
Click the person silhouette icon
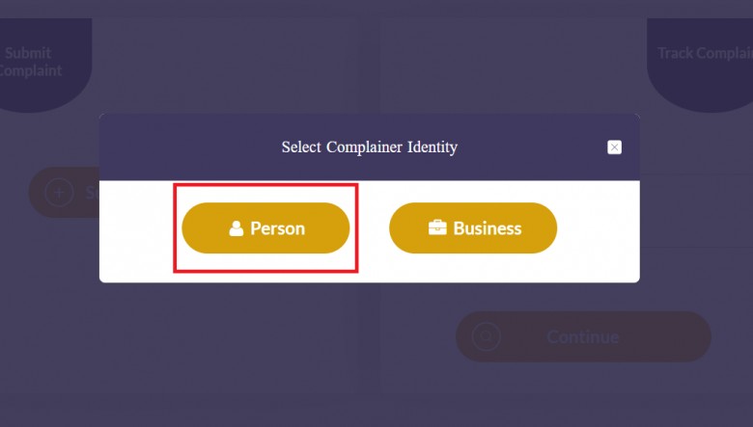pyautogui.click(x=236, y=228)
